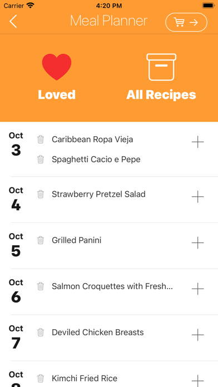Add a meal to Oct 7
The image size is (218, 387).
(198, 335)
